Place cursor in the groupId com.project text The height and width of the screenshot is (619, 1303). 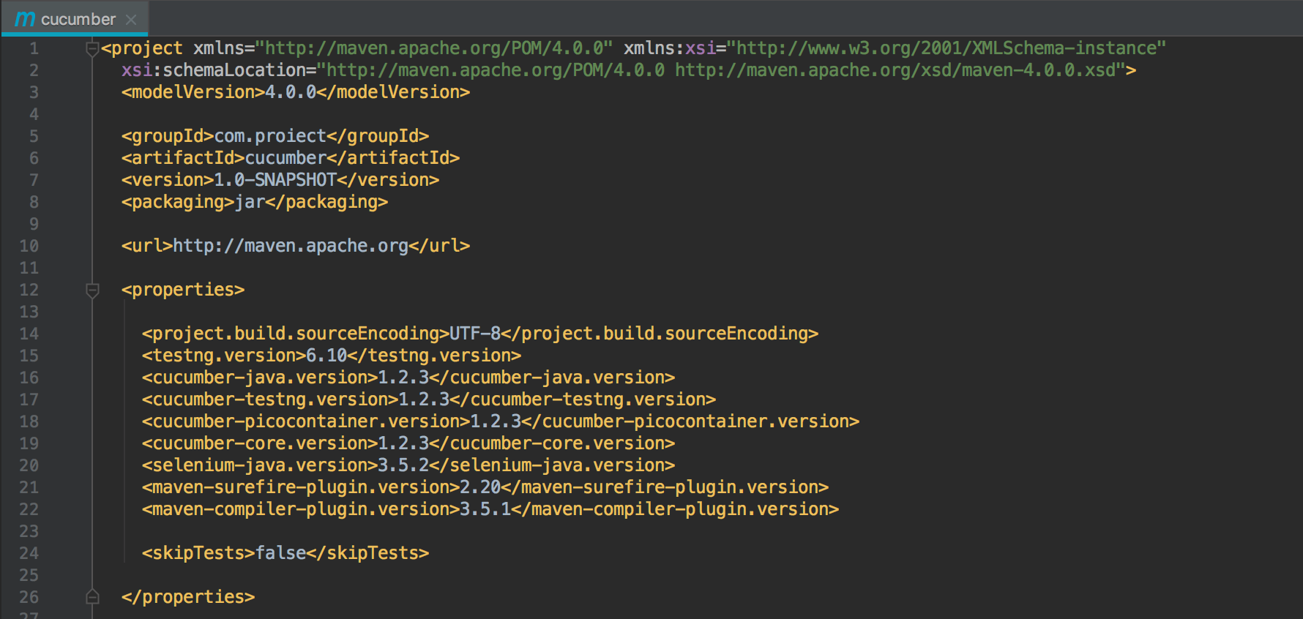coord(269,136)
